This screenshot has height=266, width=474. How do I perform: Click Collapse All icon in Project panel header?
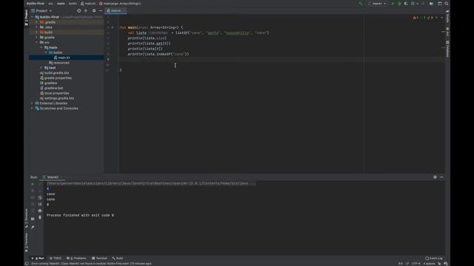pos(86,10)
